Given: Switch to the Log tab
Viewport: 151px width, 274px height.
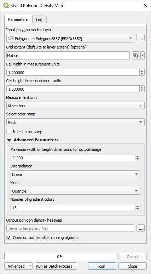Looking at the screenshot, I should tap(39, 20).
